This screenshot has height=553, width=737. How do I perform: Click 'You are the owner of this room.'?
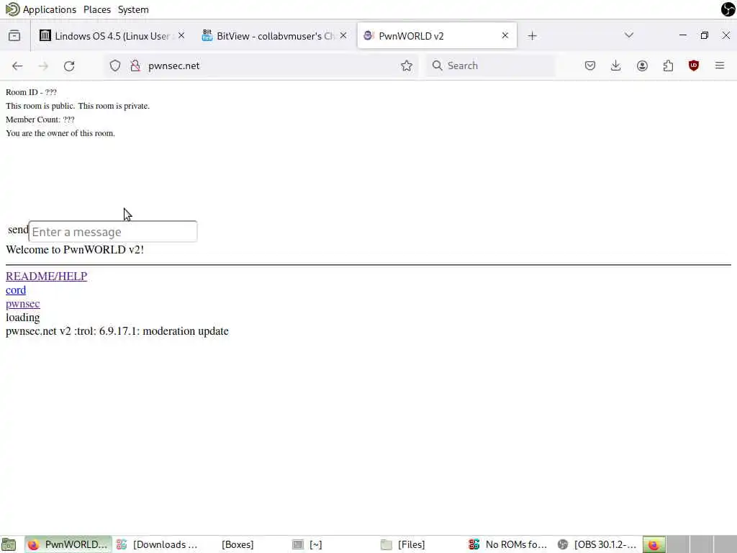(60, 133)
